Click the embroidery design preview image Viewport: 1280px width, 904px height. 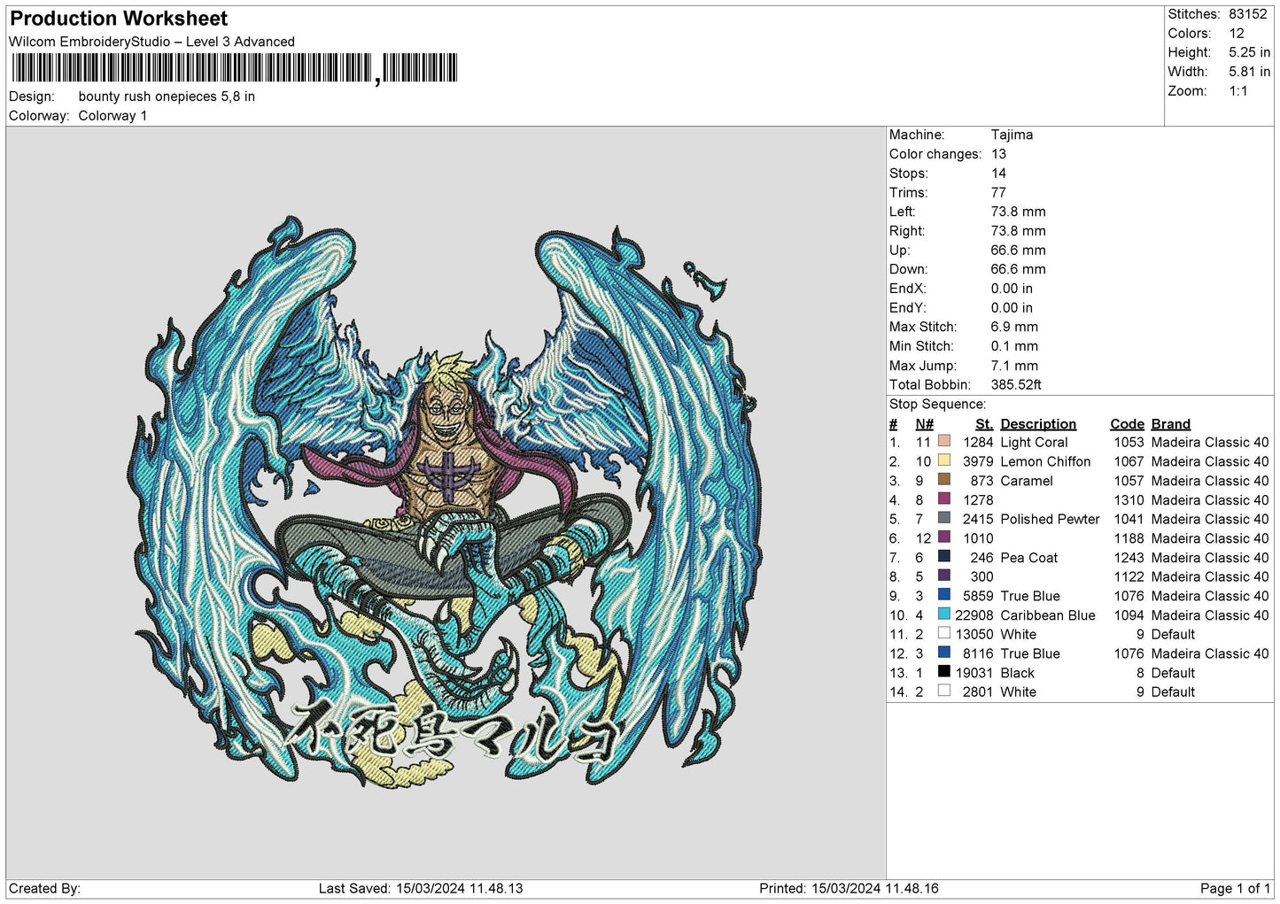446,503
